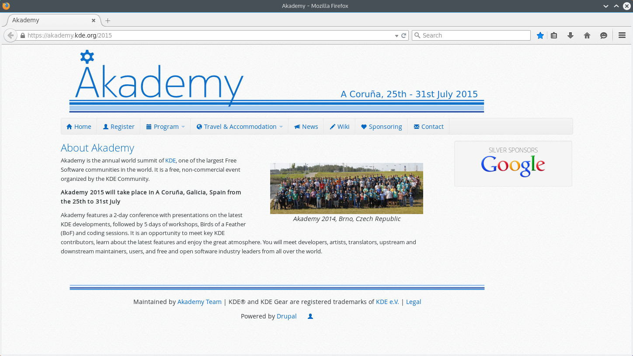Viewport: 633px width, 356px height.
Task: Show bookmarks list icon in toolbar
Action: pos(554,35)
